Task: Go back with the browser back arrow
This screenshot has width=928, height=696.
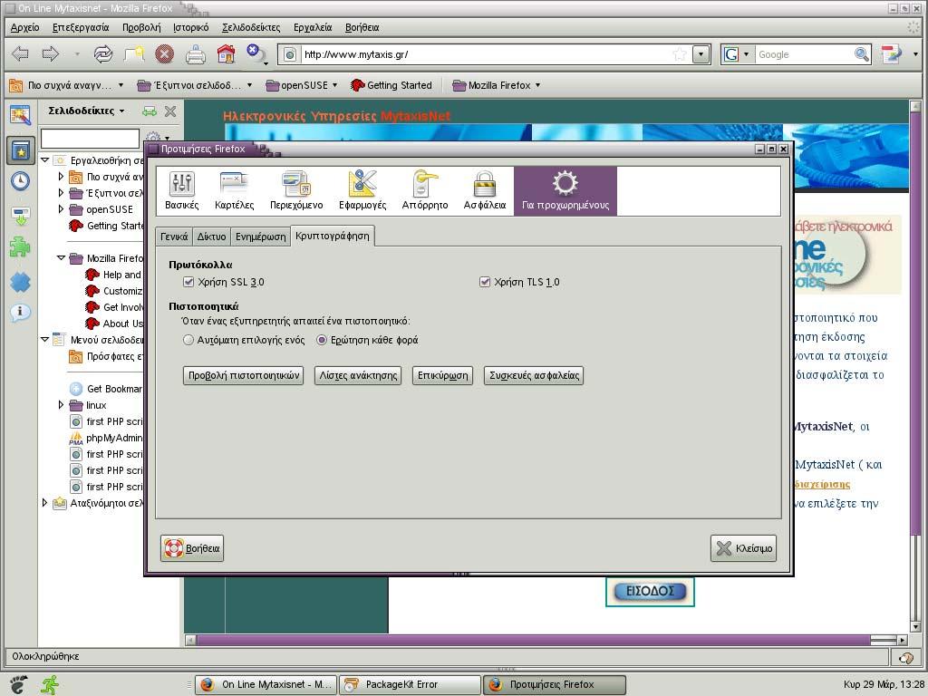Action: (20, 54)
